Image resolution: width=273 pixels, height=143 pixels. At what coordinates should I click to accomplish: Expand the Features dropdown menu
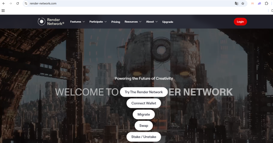tap(78, 22)
